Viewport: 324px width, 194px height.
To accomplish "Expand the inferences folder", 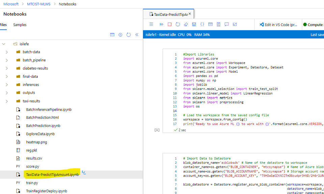I will [7, 85].
